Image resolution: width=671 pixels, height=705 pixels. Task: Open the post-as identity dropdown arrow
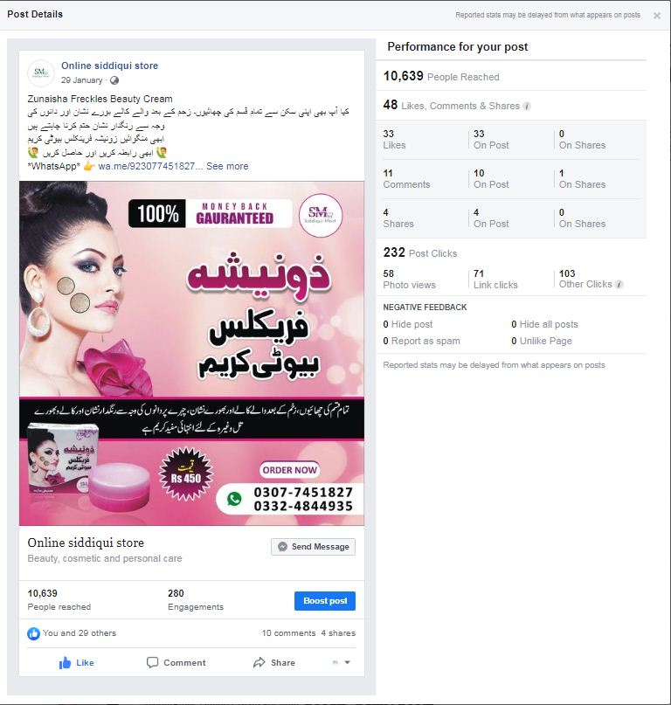pyautogui.click(x=347, y=662)
